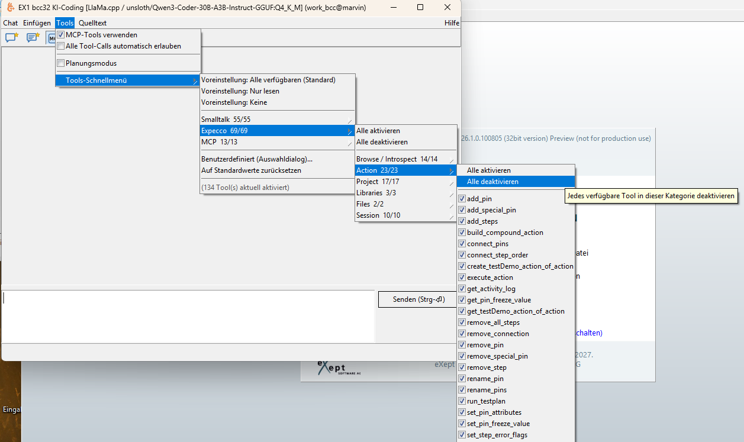The height and width of the screenshot is (442, 744).
Task: Uncheck the run_testplan tool
Action: coord(462,401)
